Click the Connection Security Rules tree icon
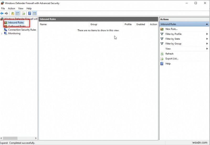The width and height of the screenshot is (210, 145). (x=6, y=30)
